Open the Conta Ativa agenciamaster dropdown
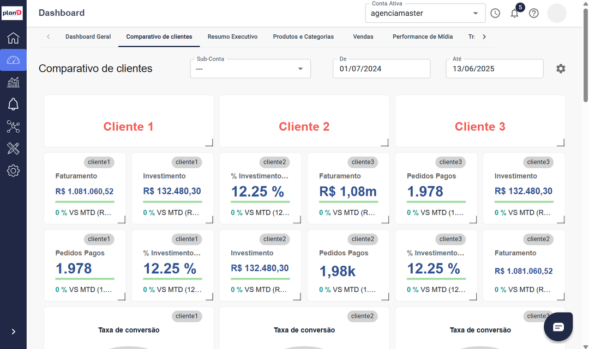This screenshot has width=589, height=349. tap(425, 13)
